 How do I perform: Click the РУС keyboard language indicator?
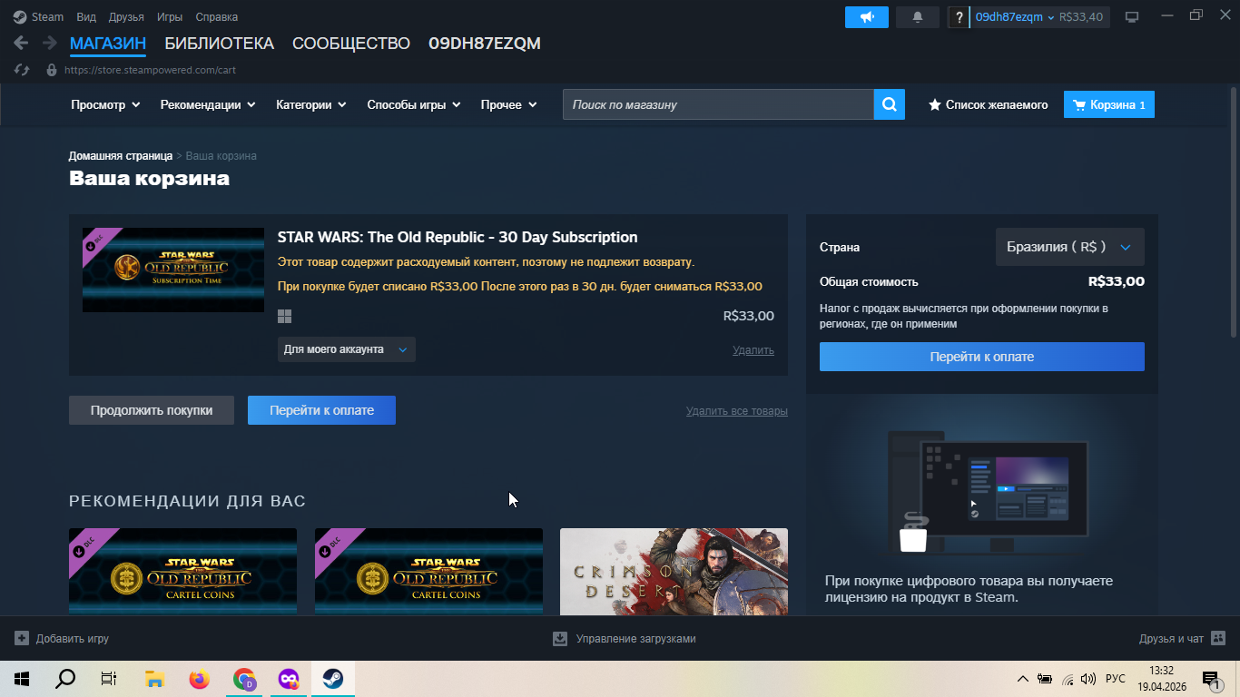coord(1116,679)
